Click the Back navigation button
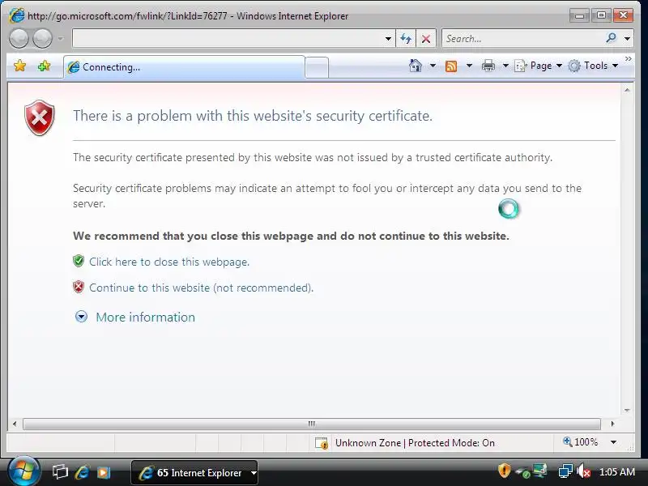 click(x=19, y=39)
